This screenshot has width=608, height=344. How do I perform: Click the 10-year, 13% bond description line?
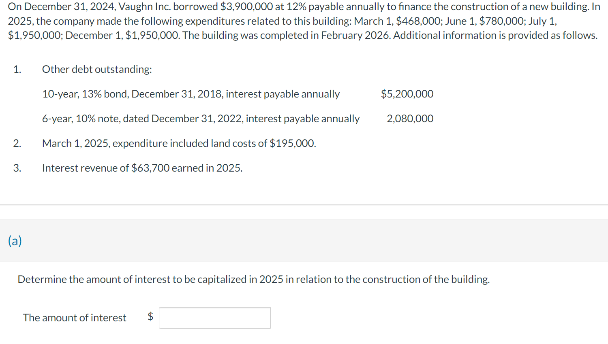coord(191,93)
